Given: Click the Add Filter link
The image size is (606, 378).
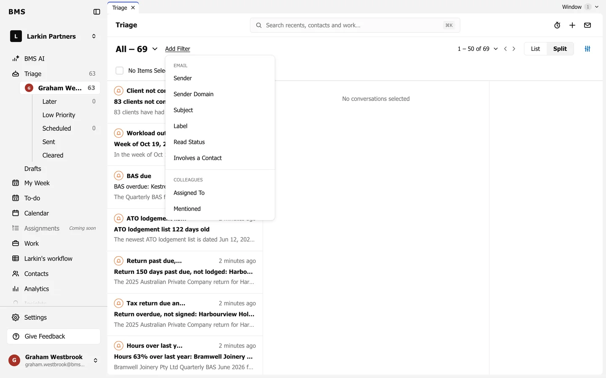Looking at the screenshot, I should (178, 49).
